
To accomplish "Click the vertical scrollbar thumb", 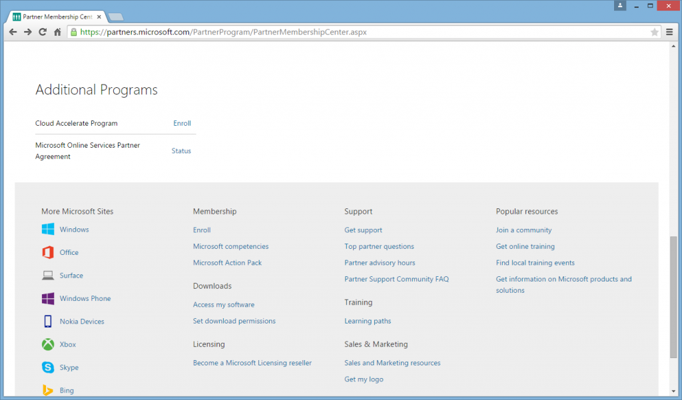I will tap(673, 298).
